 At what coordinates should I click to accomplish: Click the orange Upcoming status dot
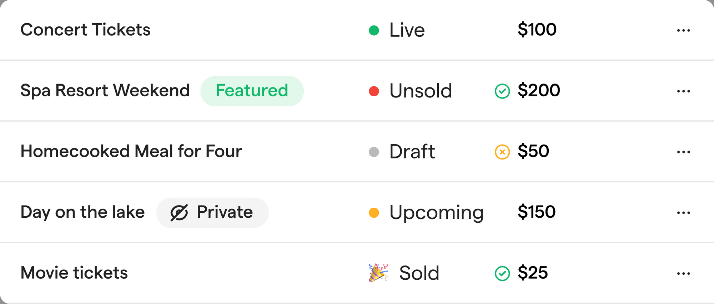pos(374,213)
